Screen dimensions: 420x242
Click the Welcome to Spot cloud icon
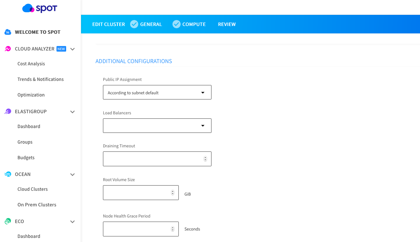coord(8,32)
